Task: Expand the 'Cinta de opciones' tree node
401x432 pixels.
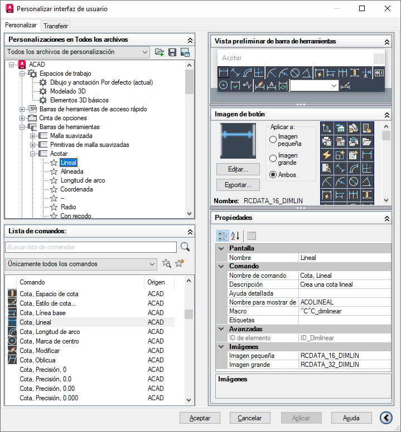Action: point(22,118)
